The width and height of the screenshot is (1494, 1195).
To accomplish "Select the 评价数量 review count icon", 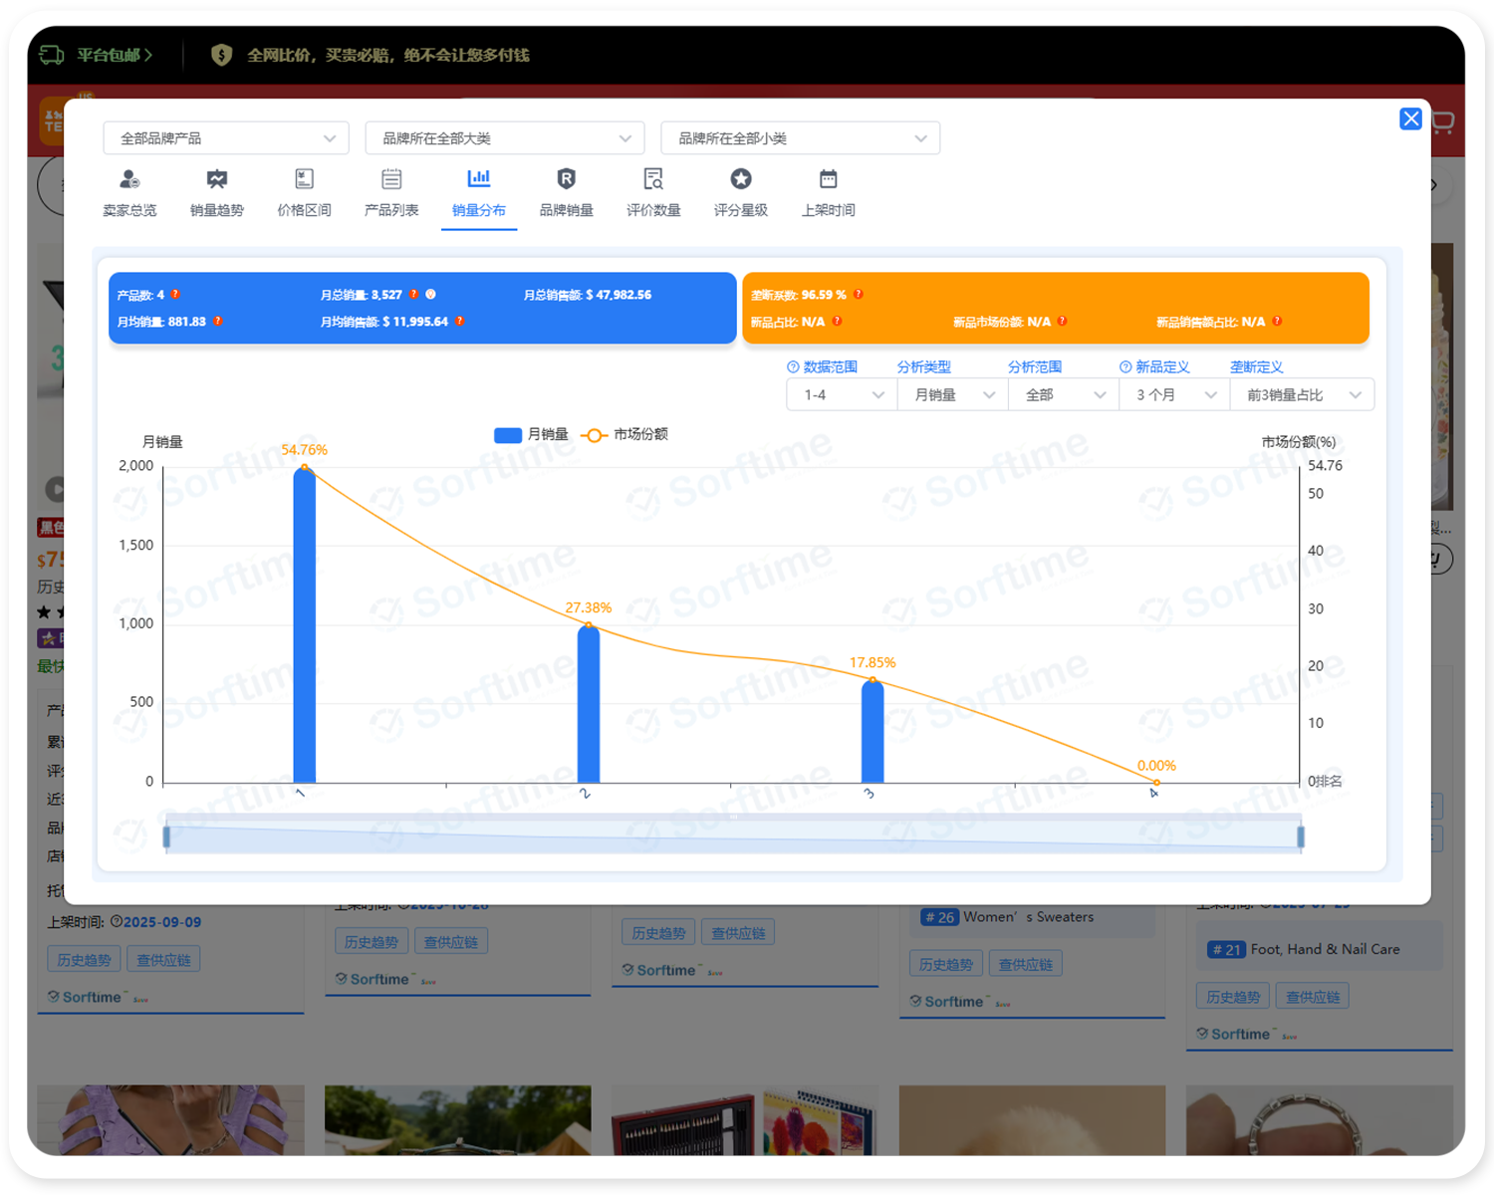I will [x=653, y=180].
